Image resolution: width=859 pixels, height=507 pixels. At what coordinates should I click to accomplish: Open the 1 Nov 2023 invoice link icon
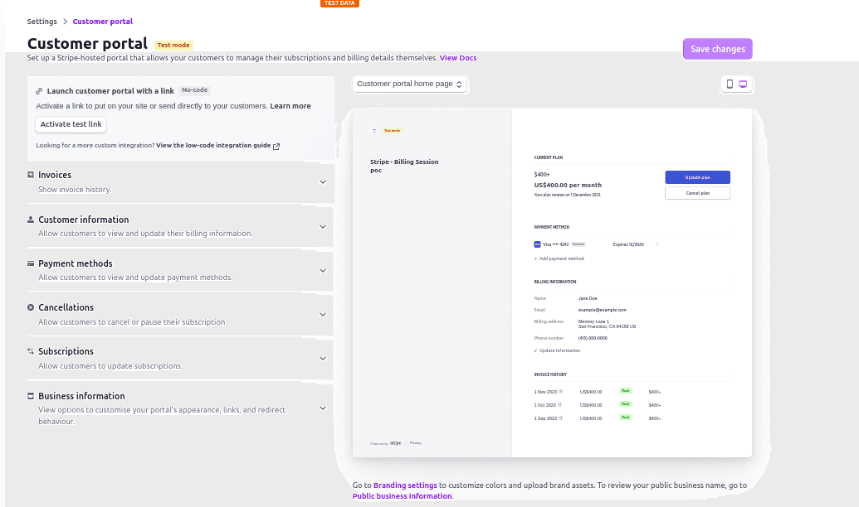point(560,392)
